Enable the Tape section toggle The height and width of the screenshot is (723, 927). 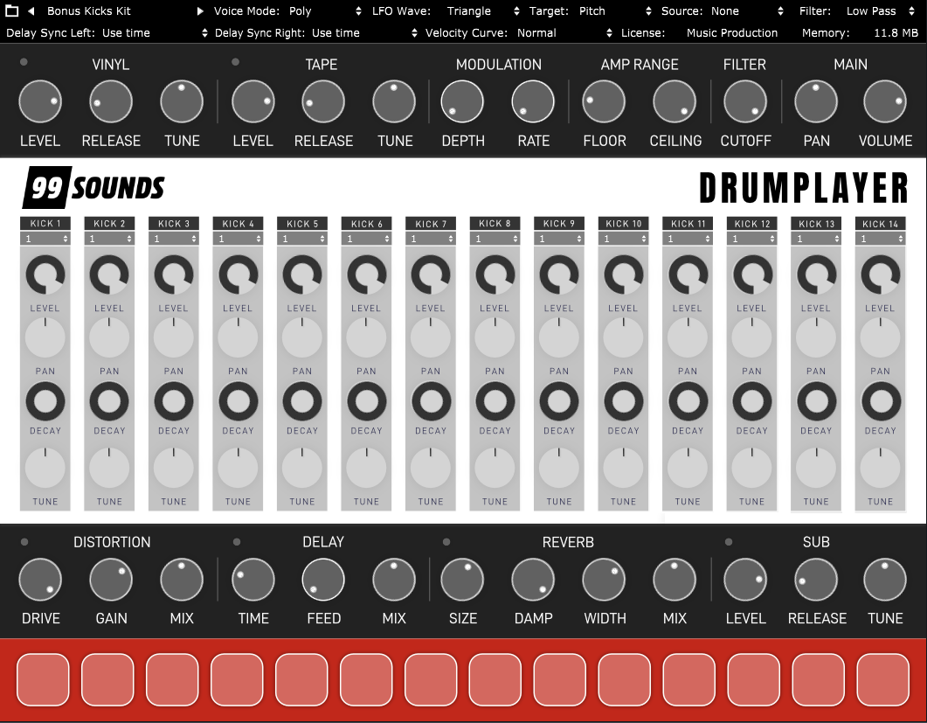[235, 61]
